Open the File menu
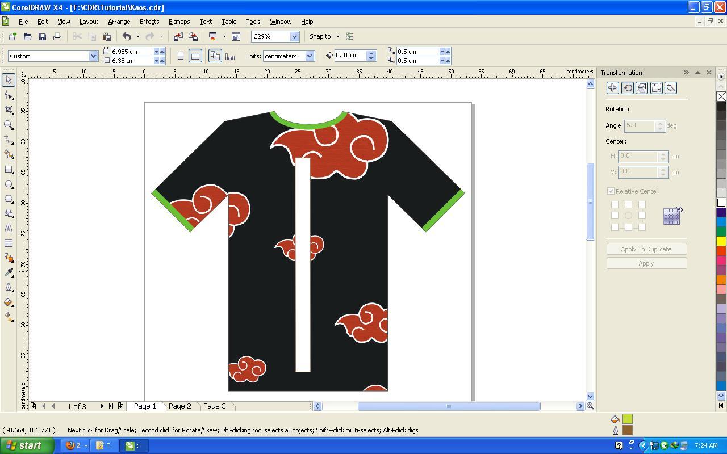This screenshot has height=454, width=727. (x=23, y=22)
